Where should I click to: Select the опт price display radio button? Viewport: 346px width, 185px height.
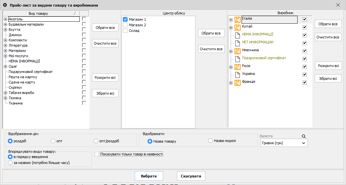[x=53, y=141]
